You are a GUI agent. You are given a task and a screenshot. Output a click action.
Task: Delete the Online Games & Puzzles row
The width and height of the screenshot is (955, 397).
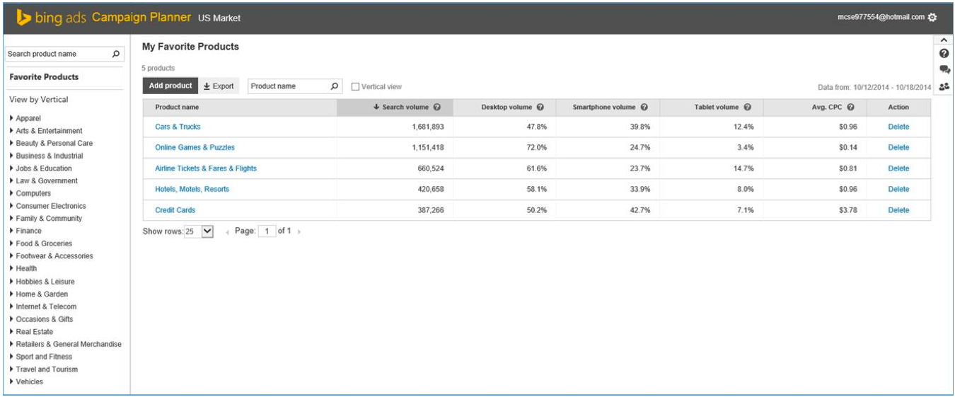(898, 147)
